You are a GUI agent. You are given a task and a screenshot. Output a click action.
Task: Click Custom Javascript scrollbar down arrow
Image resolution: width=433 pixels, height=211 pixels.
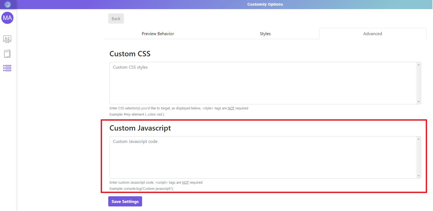(418, 176)
